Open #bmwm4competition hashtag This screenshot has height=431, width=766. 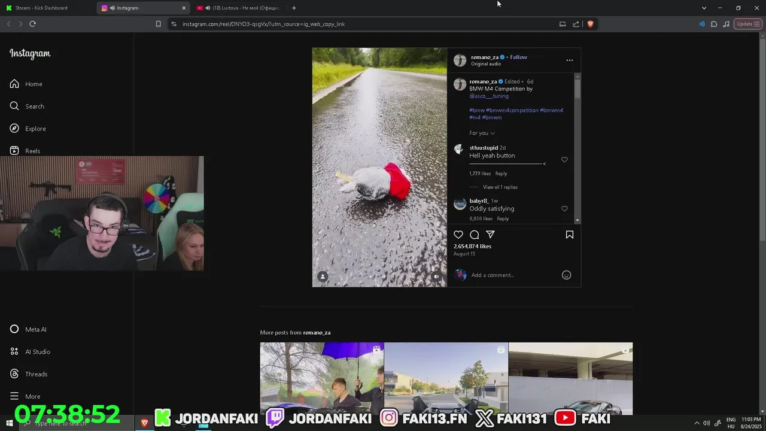pos(512,110)
